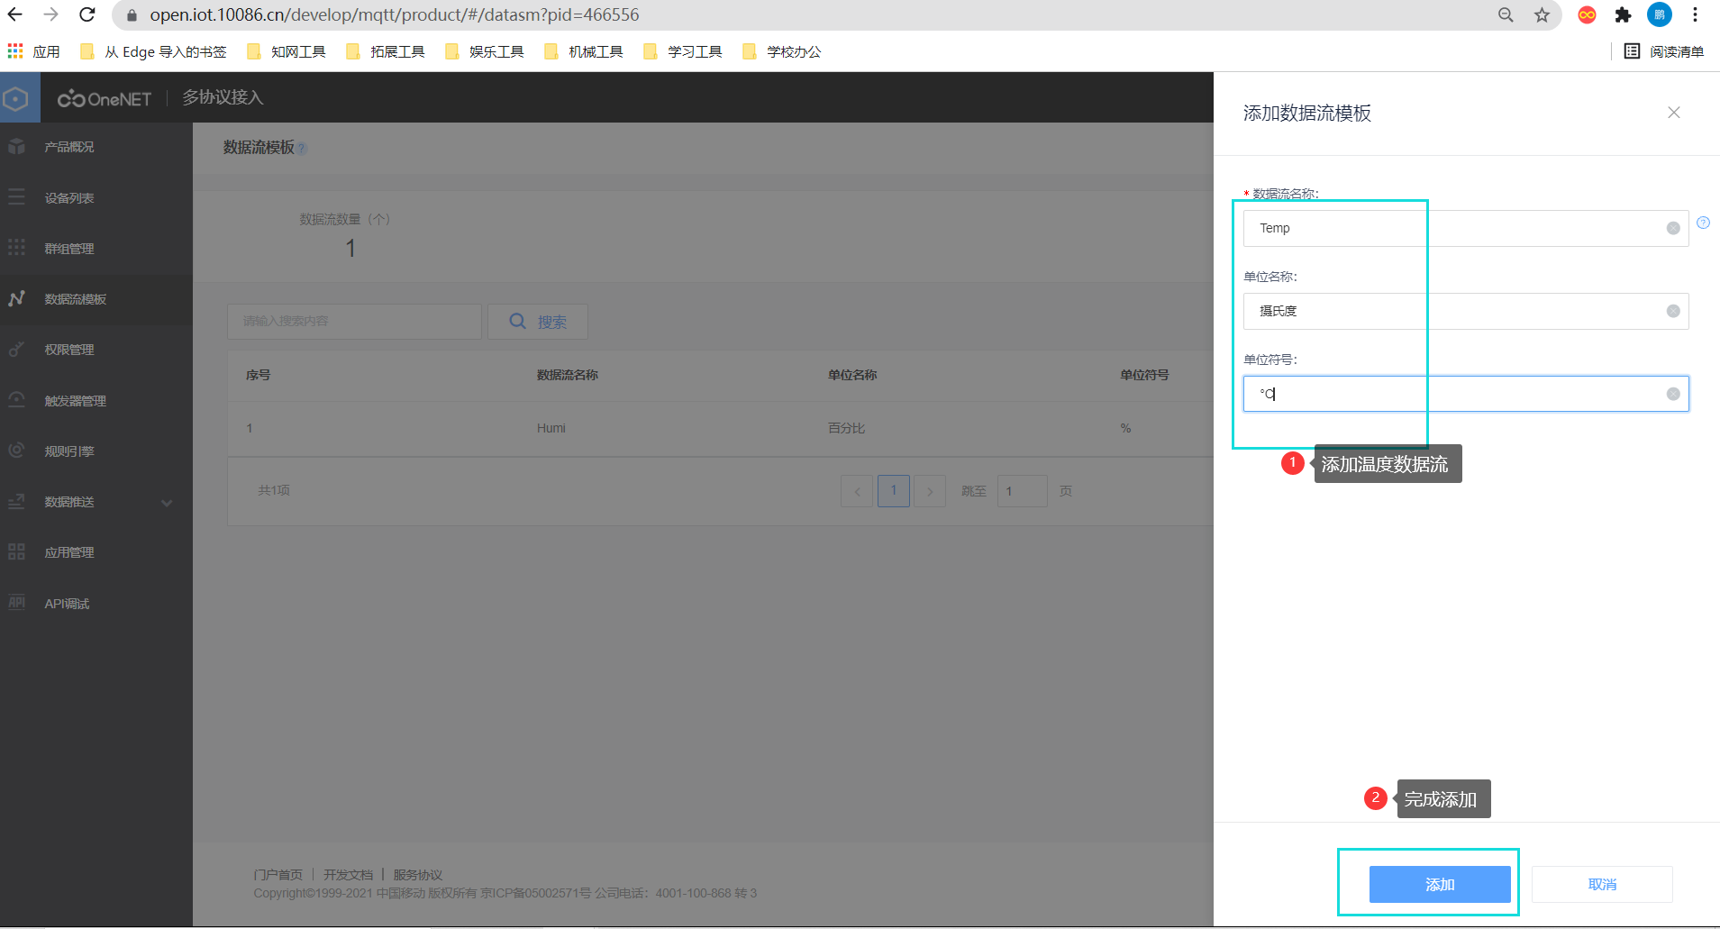Open the 服务协议 footer link
This screenshot has height=929, width=1720.
(x=418, y=875)
